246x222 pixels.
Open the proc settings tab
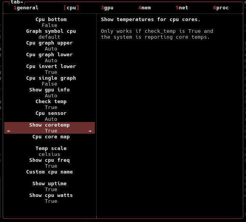pyautogui.click(x=221, y=8)
